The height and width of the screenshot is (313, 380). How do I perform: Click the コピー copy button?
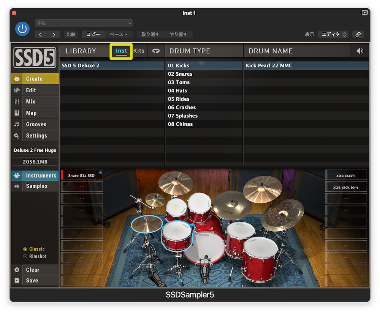93,35
